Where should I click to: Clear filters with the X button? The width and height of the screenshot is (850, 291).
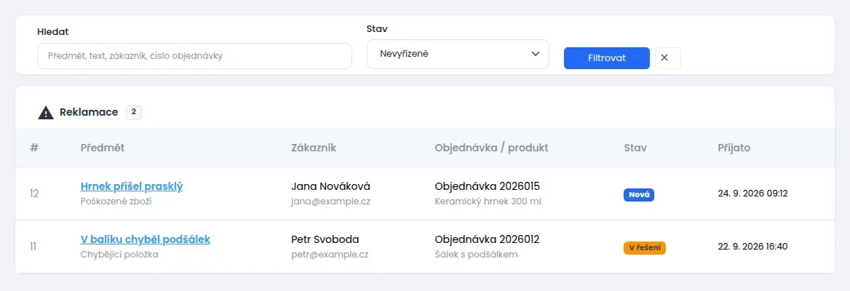tap(668, 58)
